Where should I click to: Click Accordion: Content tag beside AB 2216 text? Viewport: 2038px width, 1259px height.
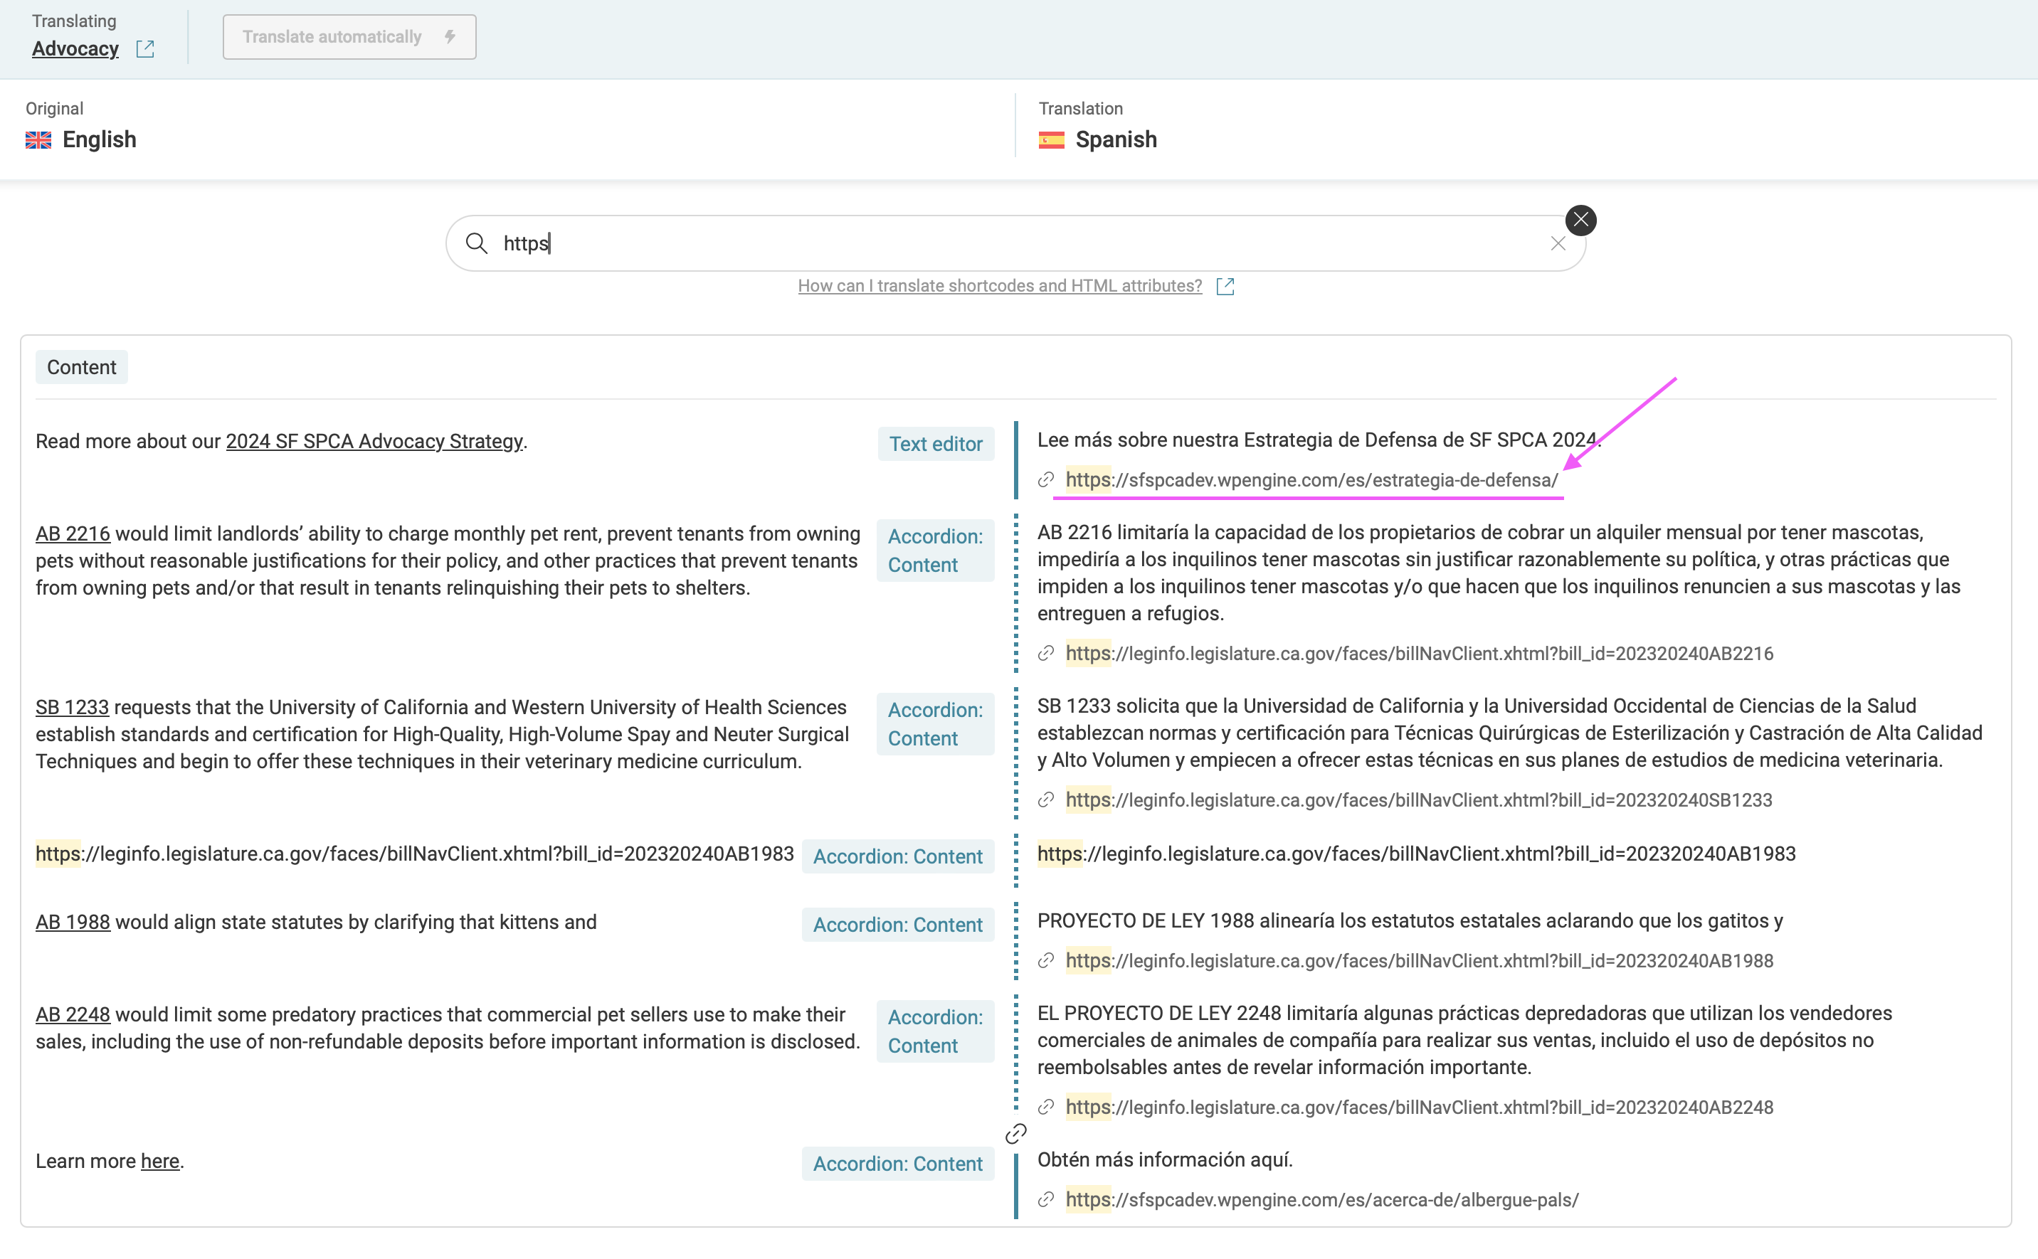tap(935, 551)
